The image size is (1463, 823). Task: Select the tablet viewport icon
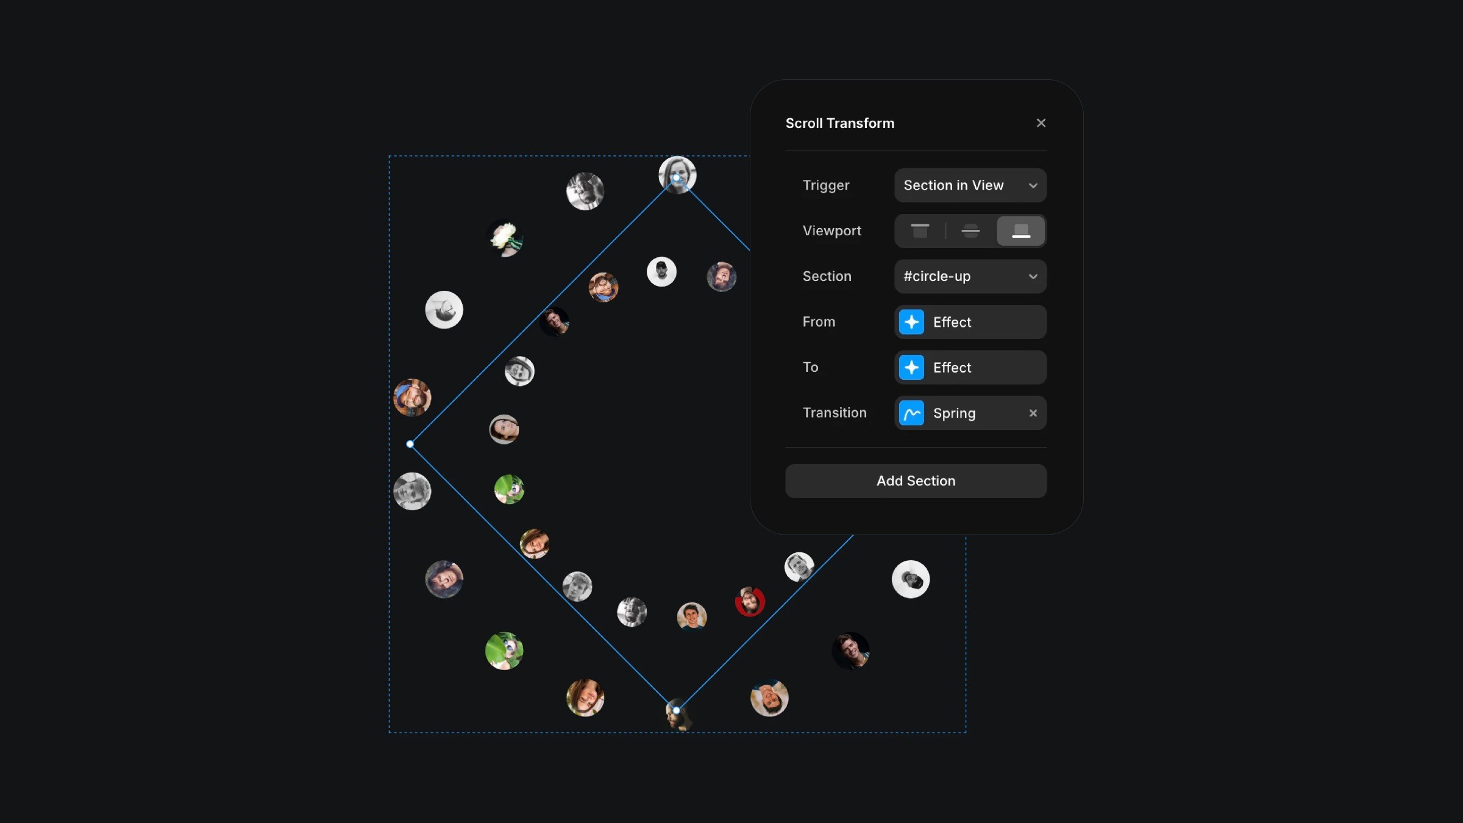[970, 230]
